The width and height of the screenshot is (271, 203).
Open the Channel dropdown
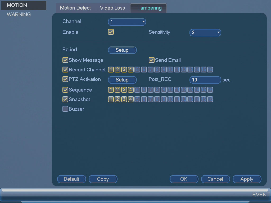click(x=127, y=22)
